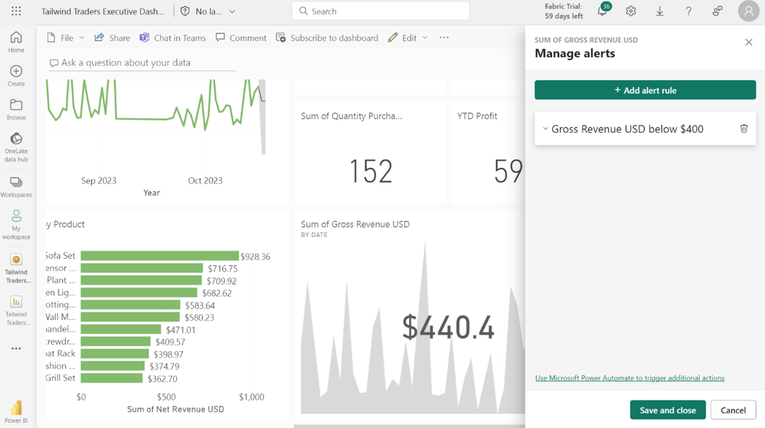The image size is (765, 428).
Task: Follow the Microsoft Power Automate link
Action: 630,378
